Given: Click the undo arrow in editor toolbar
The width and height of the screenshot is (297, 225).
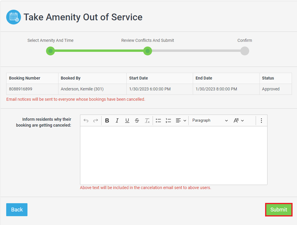Looking at the screenshot, I should coord(86,120).
